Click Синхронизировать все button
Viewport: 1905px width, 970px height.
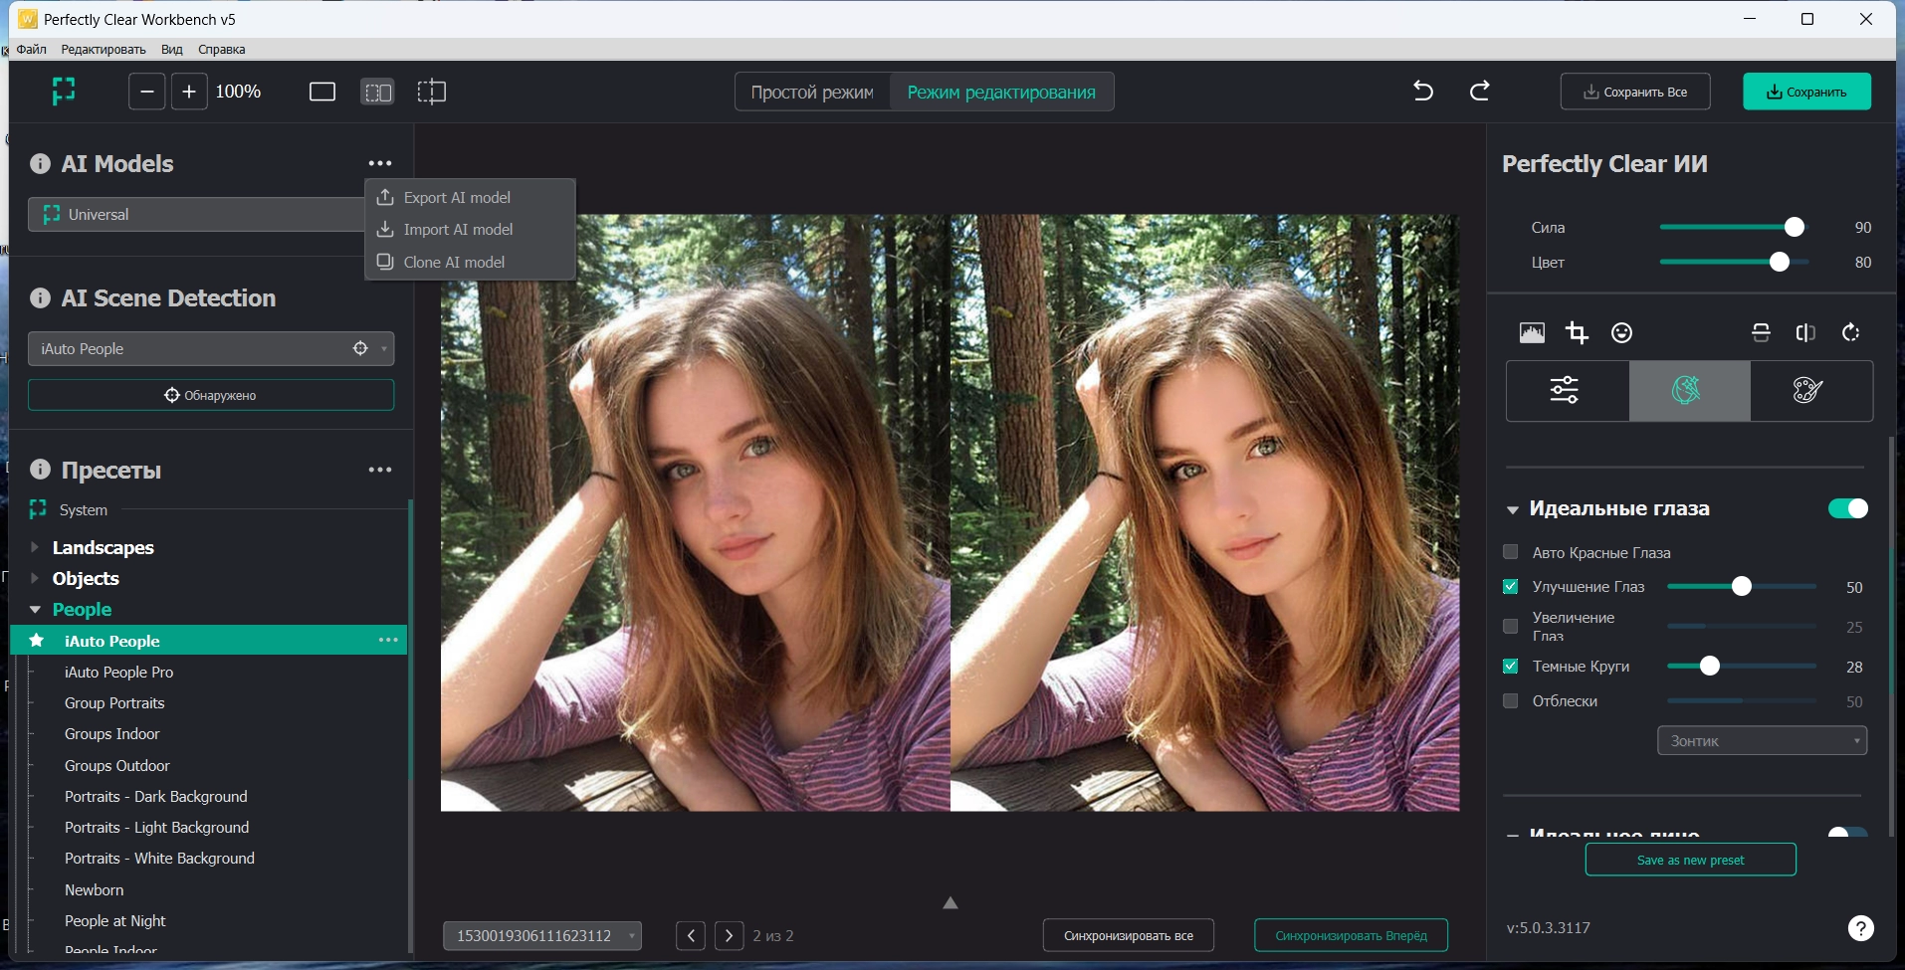(x=1128, y=936)
